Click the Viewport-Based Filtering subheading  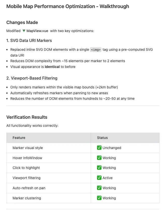pyautogui.click(x=32, y=78)
